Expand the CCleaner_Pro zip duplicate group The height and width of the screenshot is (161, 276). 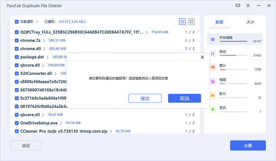click(x=111, y=131)
